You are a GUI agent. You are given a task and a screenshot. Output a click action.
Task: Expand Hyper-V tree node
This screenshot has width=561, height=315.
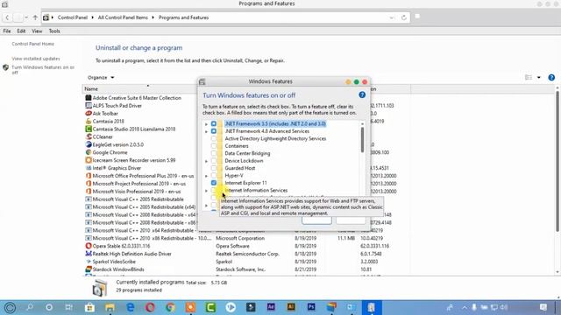click(x=206, y=176)
